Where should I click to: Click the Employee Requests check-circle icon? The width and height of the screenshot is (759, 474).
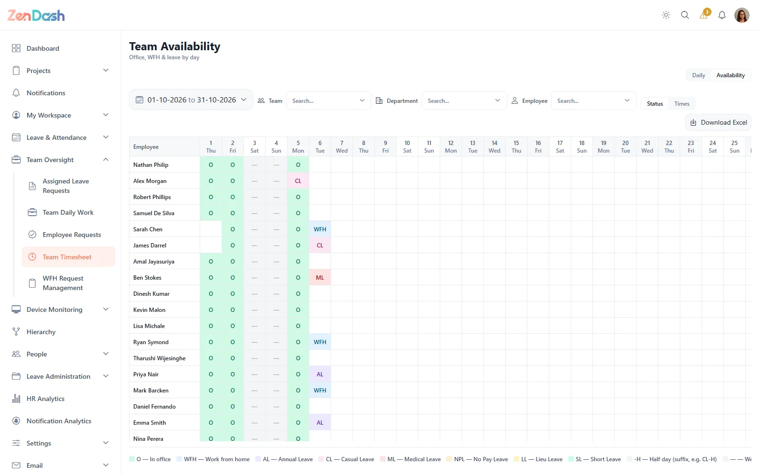(x=32, y=235)
